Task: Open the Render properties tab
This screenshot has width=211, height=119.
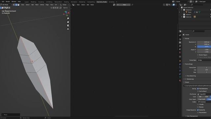Action: click(180, 39)
